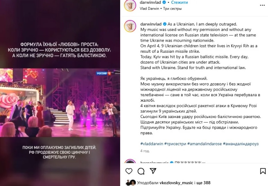Click verified badge beside darwinvlad header
The height and width of the screenshot is (186, 268).
coord(164,2)
